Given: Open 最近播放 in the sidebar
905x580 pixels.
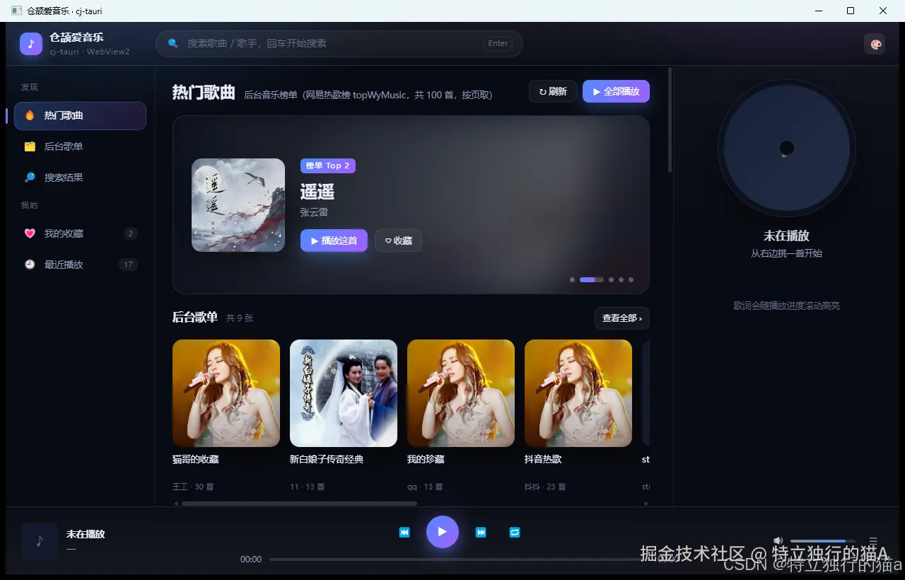Looking at the screenshot, I should coord(80,265).
